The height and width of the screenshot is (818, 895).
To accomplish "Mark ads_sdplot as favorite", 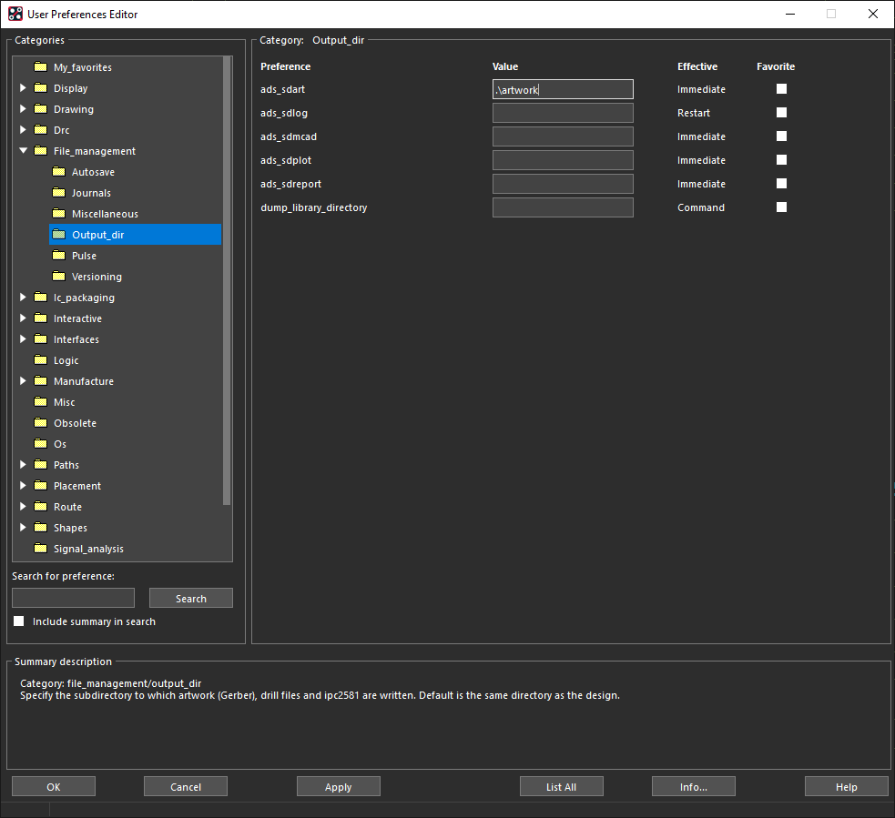I will click(x=781, y=160).
